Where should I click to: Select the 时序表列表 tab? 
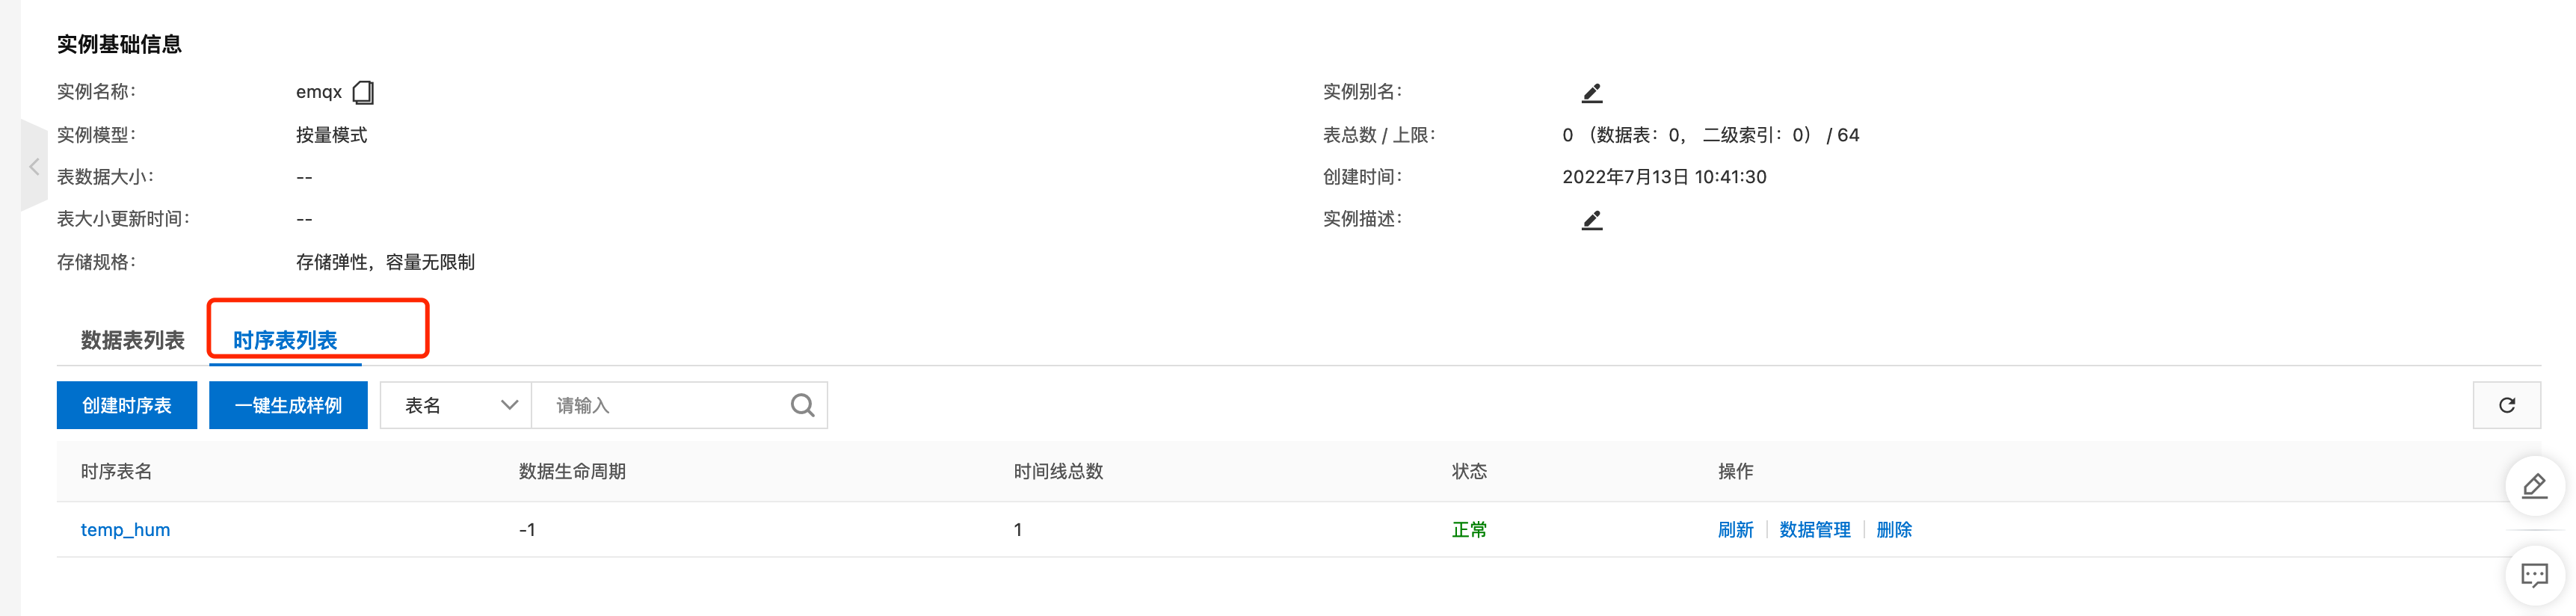tap(285, 340)
